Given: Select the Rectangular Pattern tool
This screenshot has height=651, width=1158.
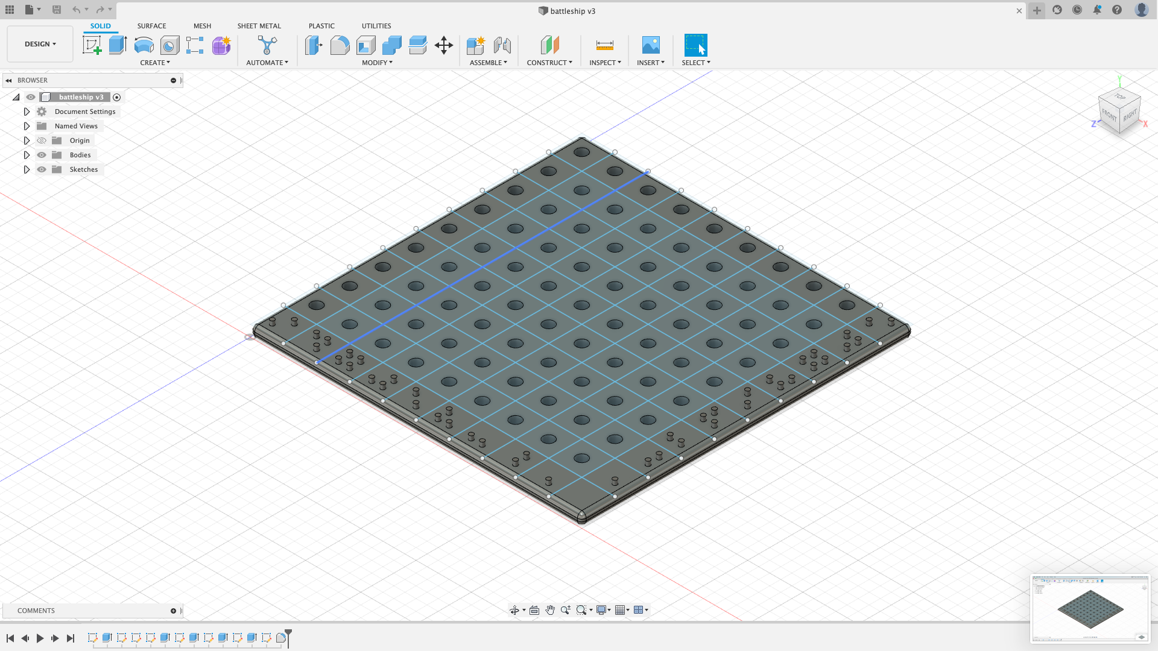Looking at the screenshot, I should (195, 45).
